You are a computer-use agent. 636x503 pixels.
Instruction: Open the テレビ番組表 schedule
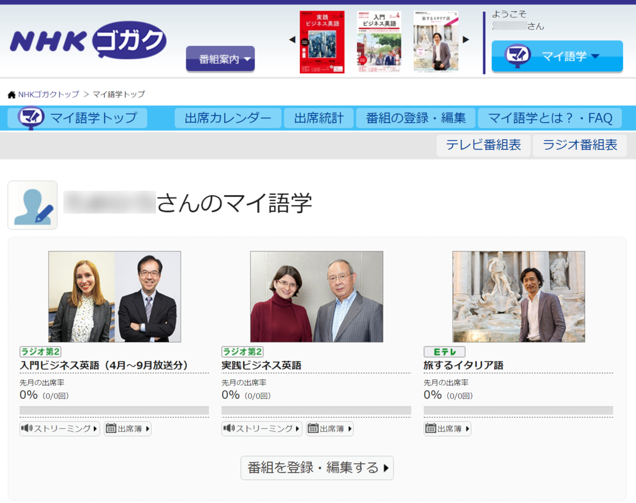[x=483, y=145]
